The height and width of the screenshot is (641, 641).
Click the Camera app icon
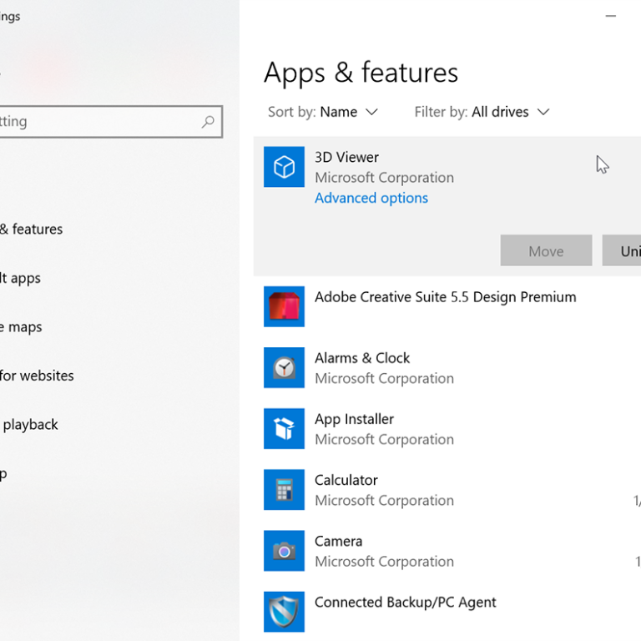click(x=284, y=551)
